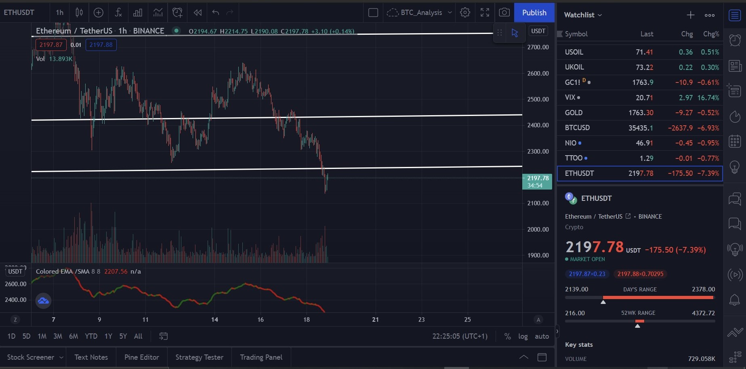Screen dimensions: 746x369
Task: Undo the last chart action
Action: [x=216, y=13]
